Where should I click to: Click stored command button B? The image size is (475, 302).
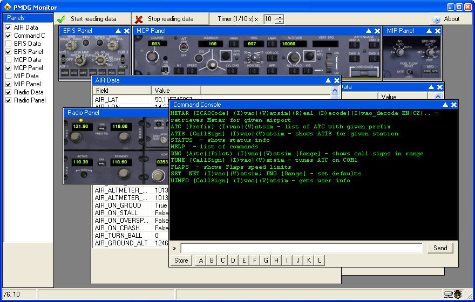[x=212, y=260]
